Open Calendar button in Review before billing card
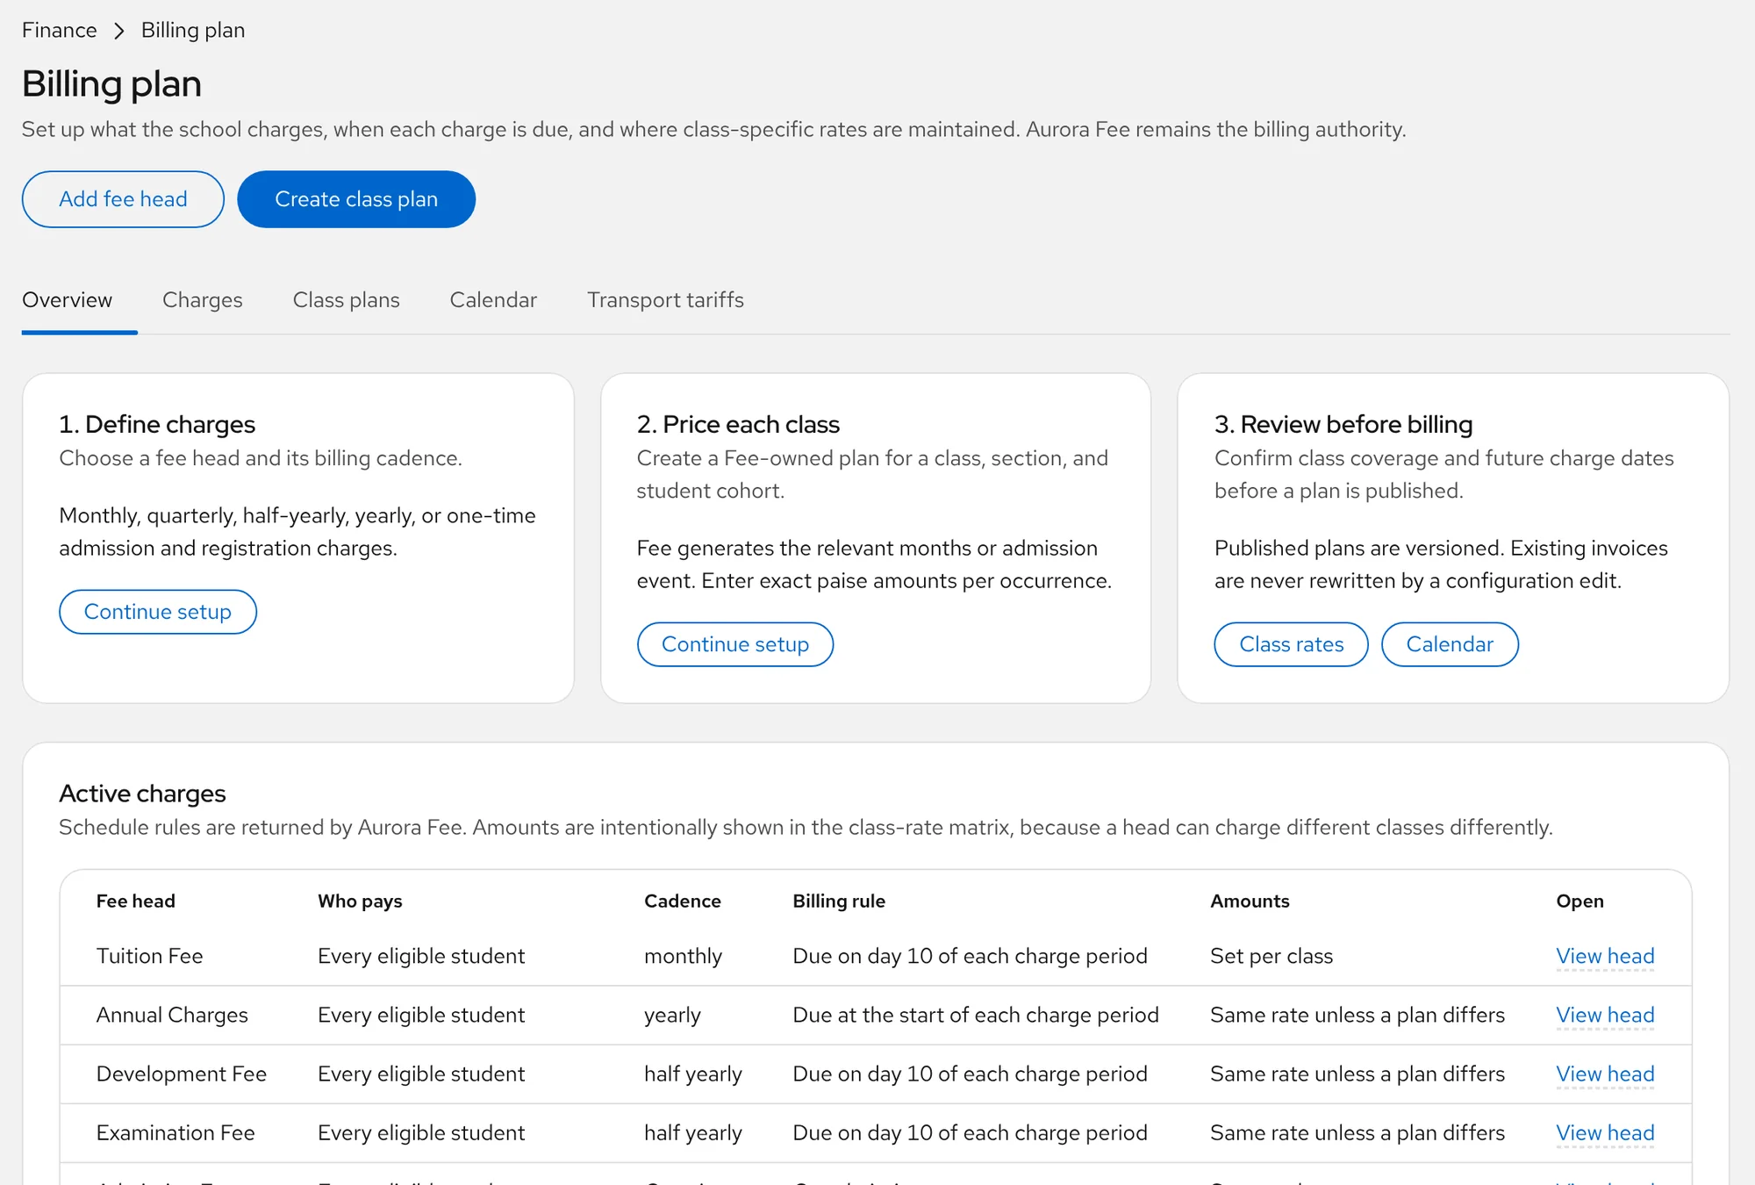Image resolution: width=1755 pixels, height=1185 pixels. click(x=1450, y=644)
